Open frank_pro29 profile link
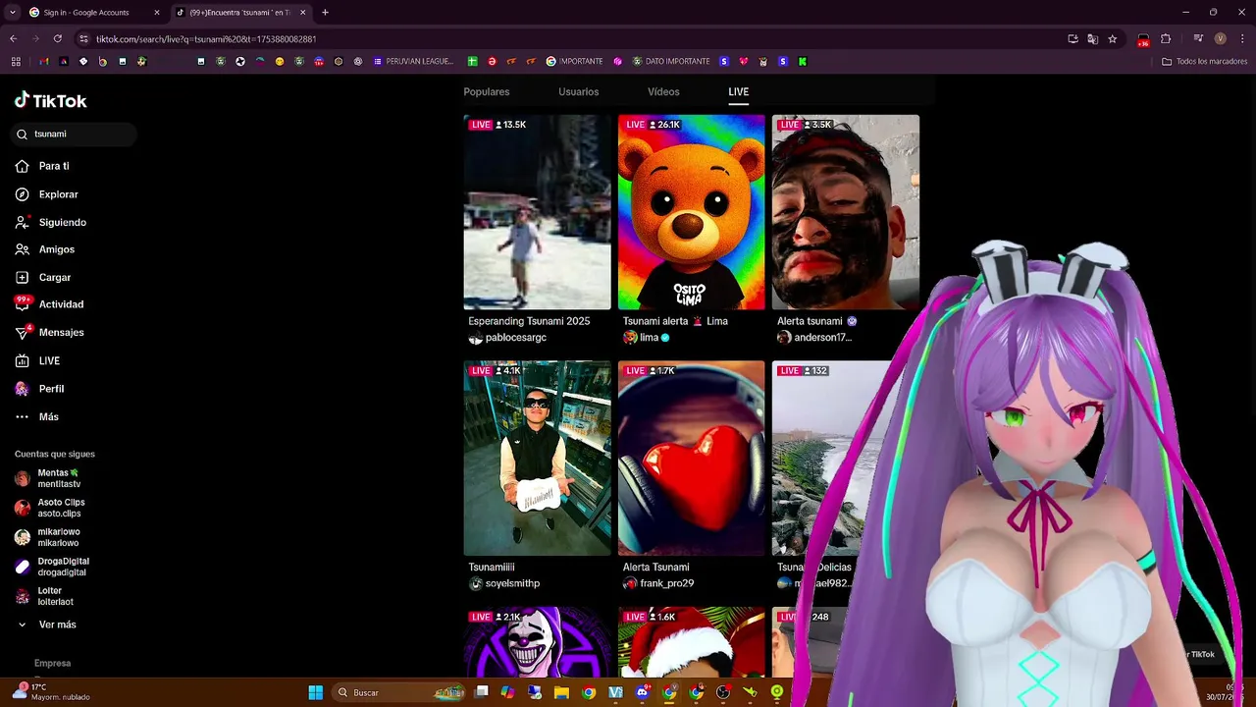The height and width of the screenshot is (707, 1256). [666, 583]
